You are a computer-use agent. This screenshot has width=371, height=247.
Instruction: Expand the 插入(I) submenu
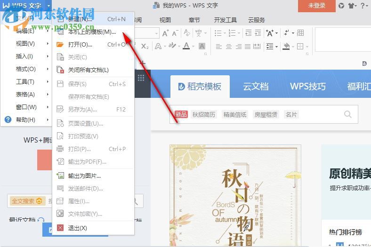(26, 56)
